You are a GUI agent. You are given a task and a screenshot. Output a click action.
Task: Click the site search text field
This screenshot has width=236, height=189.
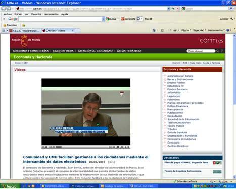[201, 51]
